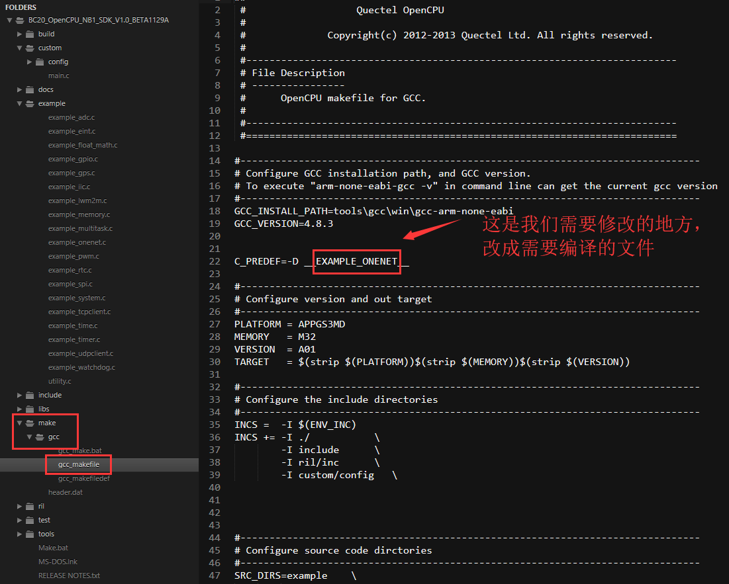Image resolution: width=729 pixels, height=584 pixels.
Task: Open example_watchdog.c file
Action: pos(81,367)
